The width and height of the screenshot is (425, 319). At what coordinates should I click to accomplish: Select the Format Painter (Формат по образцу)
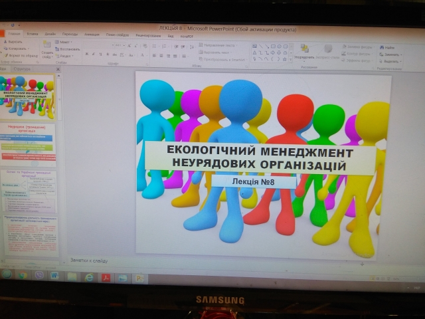[x=21, y=56]
